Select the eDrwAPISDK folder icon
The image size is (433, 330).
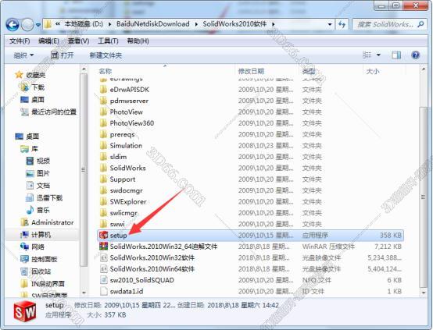pyautogui.click(x=103, y=89)
